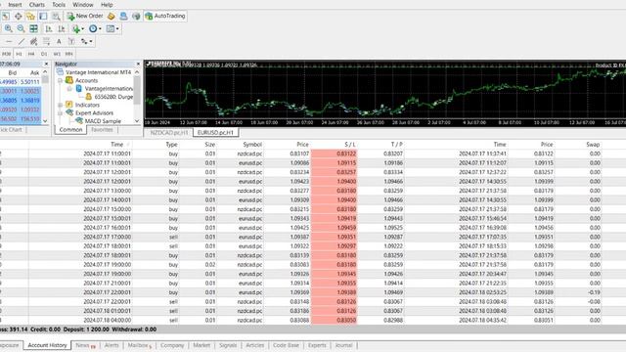Open the Charts menu
This screenshot has height=352, width=626.
coord(37,5)
